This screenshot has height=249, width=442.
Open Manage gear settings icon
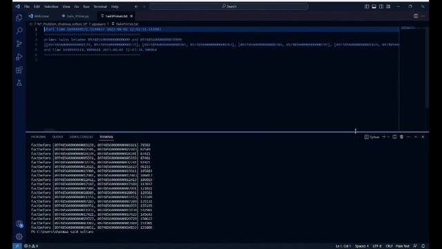19,237
